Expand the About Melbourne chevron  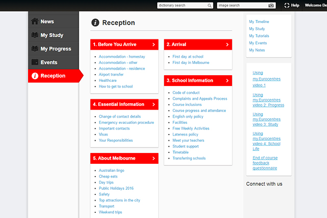[x=154, y=158]
